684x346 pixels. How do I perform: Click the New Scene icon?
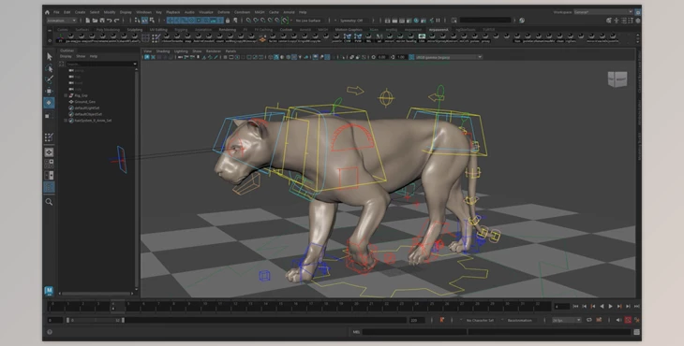[88, 21]
